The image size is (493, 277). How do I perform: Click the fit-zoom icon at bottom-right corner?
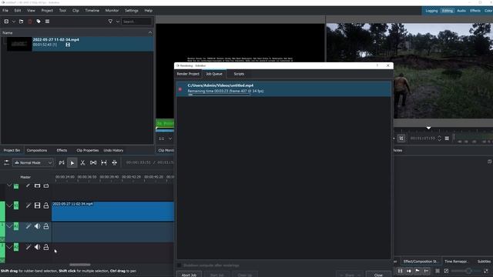click(x=486, y=271)
